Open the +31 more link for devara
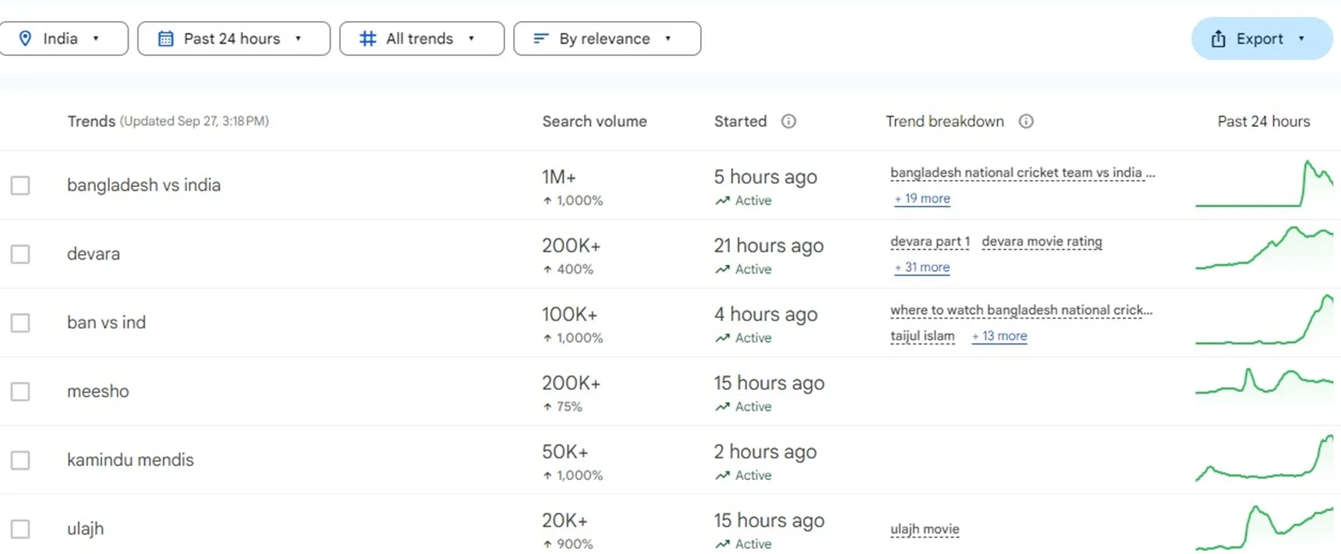 pos(922,267)
